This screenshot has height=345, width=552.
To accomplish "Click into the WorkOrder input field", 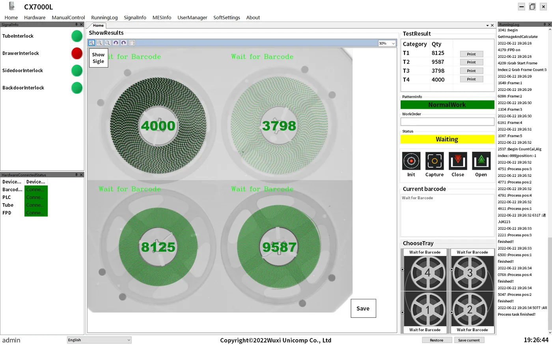I will click(x=447, y=122).
